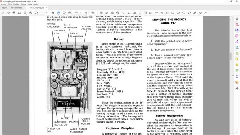Select the Highlight text pen tool
Image resolution: width=240 pixels, height=135 pixels.
pos(106,13)
